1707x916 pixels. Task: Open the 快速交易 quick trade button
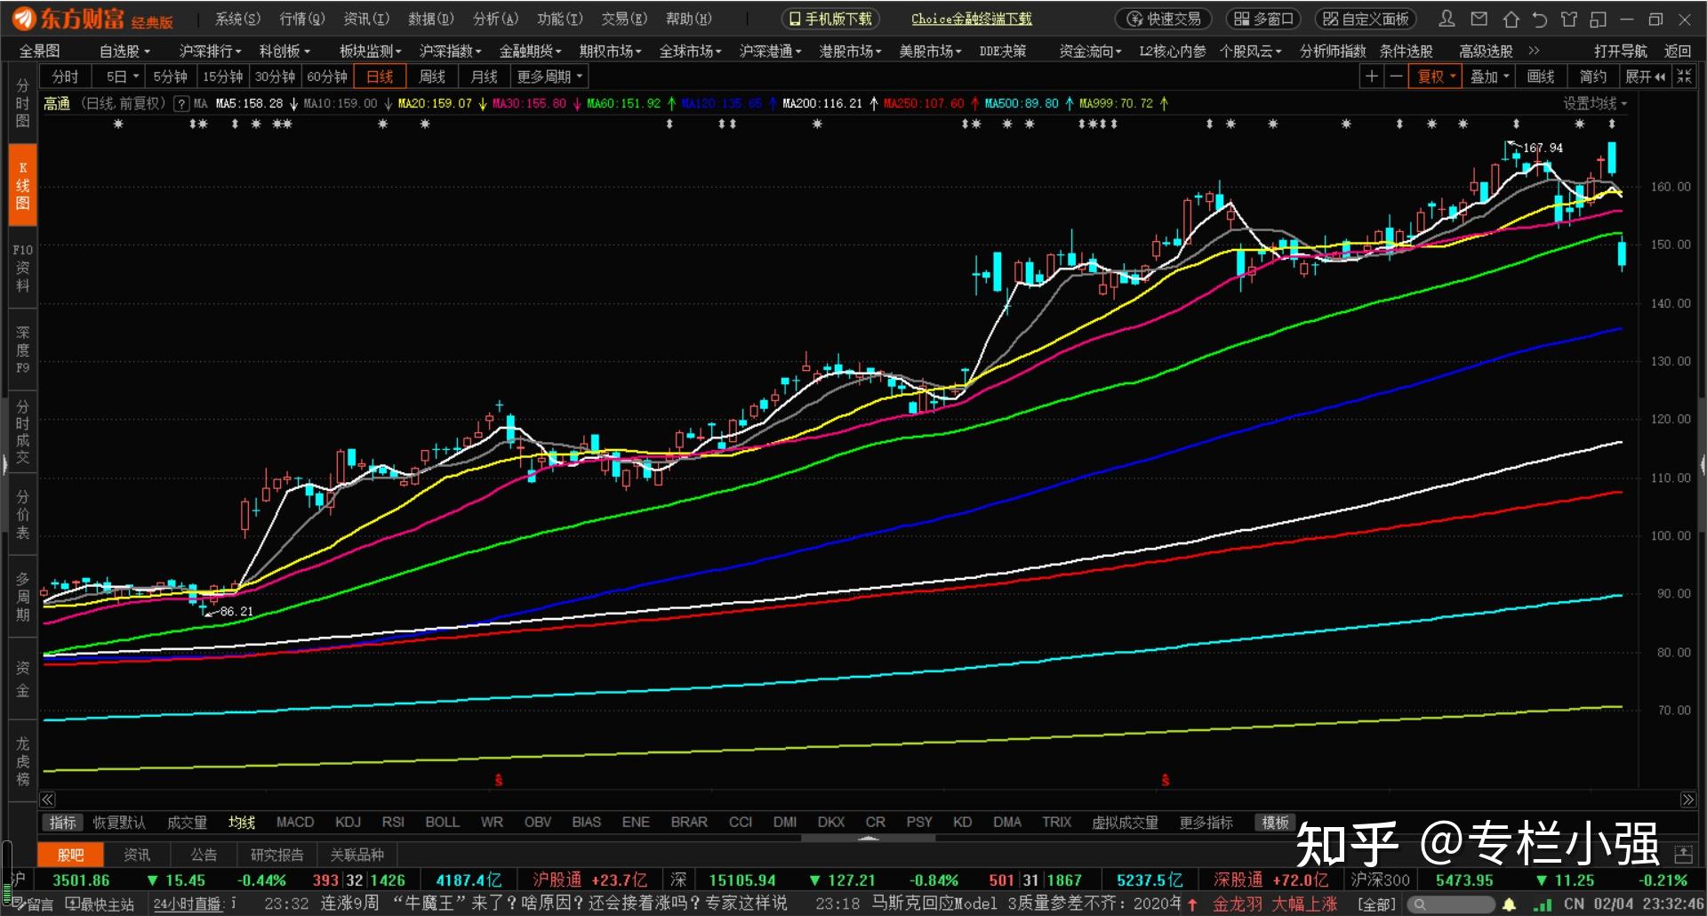[x=1164, y=19]
